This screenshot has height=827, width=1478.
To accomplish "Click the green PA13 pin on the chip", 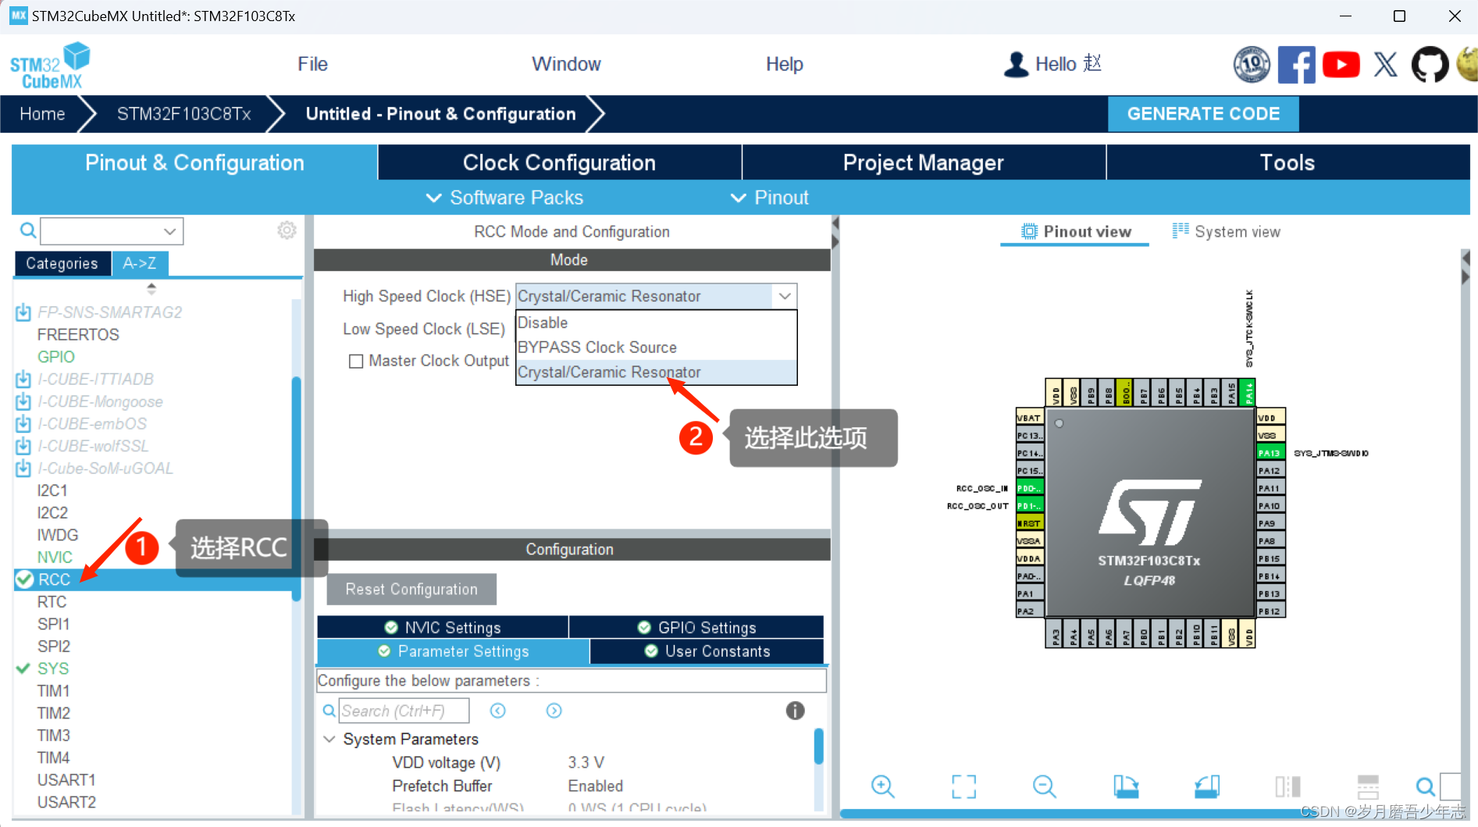I will pyautogui.click(x=1269, y=453).
